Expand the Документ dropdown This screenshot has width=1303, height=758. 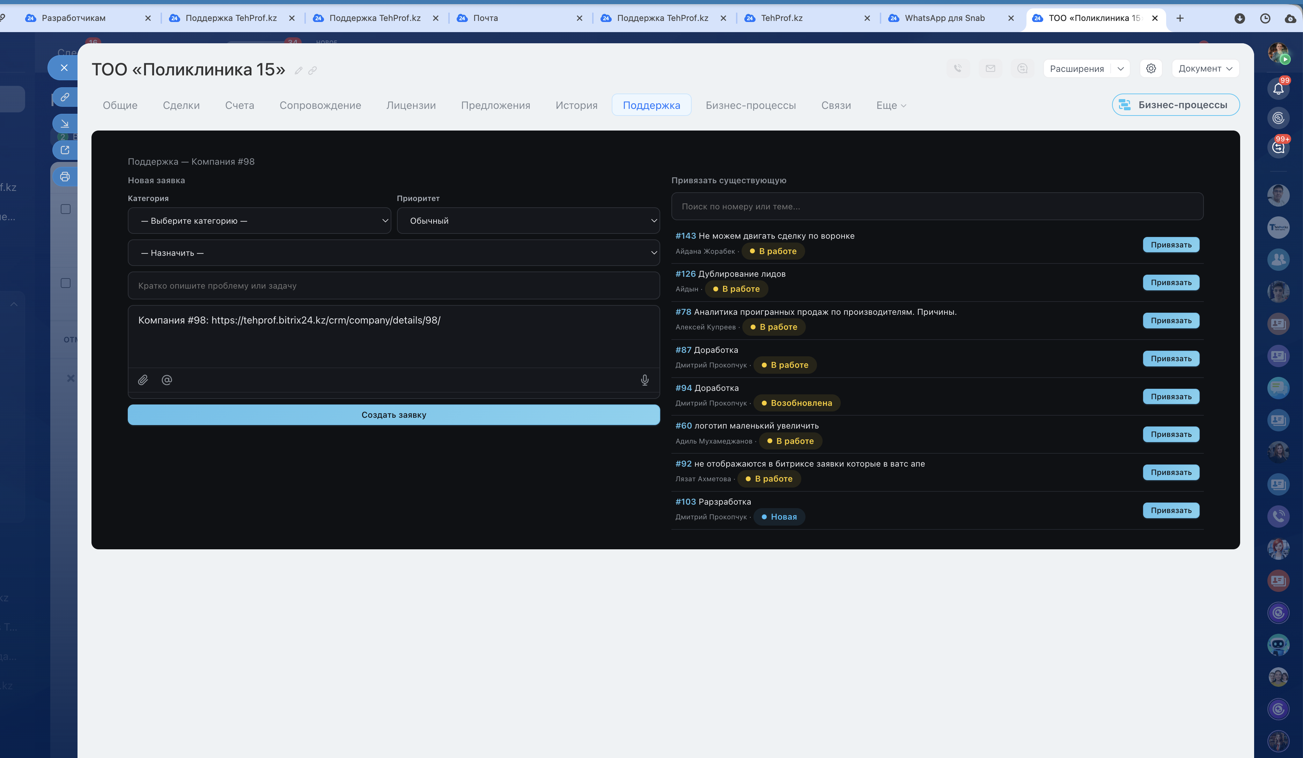click(x=1205, y=68)
